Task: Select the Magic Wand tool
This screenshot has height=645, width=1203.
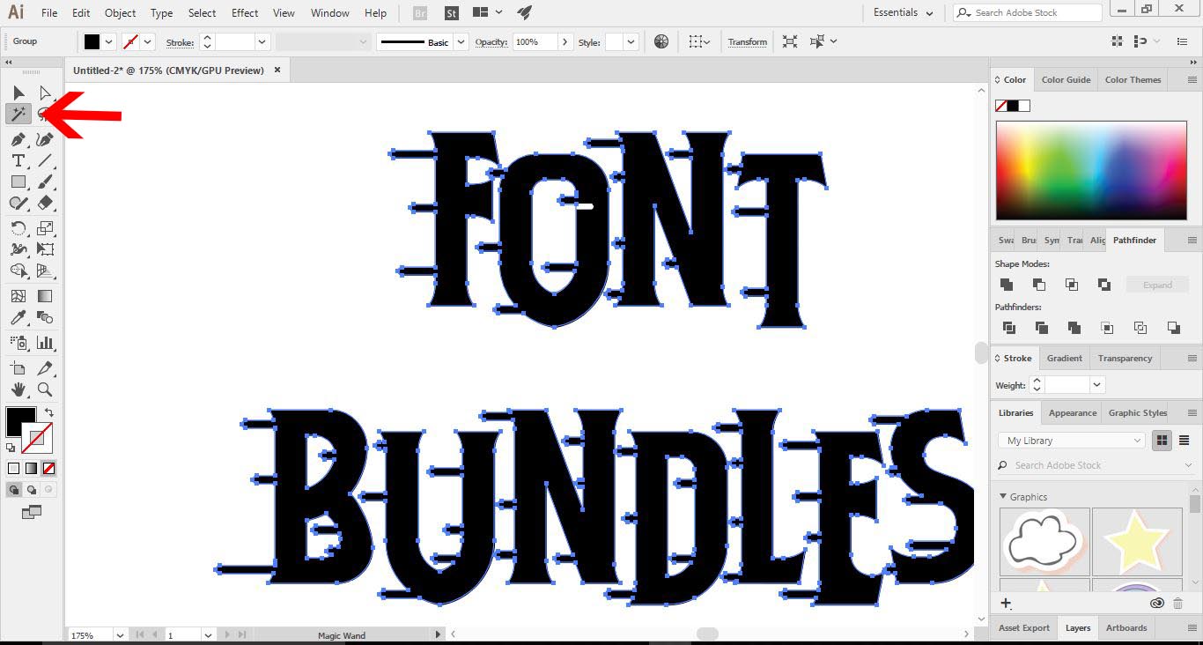Action: (18, 114)
